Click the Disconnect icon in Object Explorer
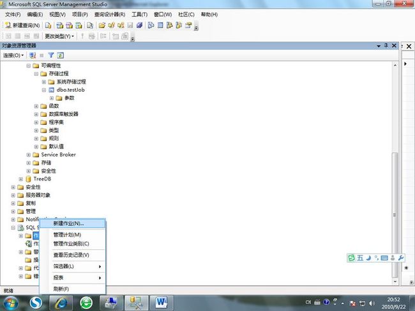The height and width of the screenshot is (311, 415). [x=33, y=55]
